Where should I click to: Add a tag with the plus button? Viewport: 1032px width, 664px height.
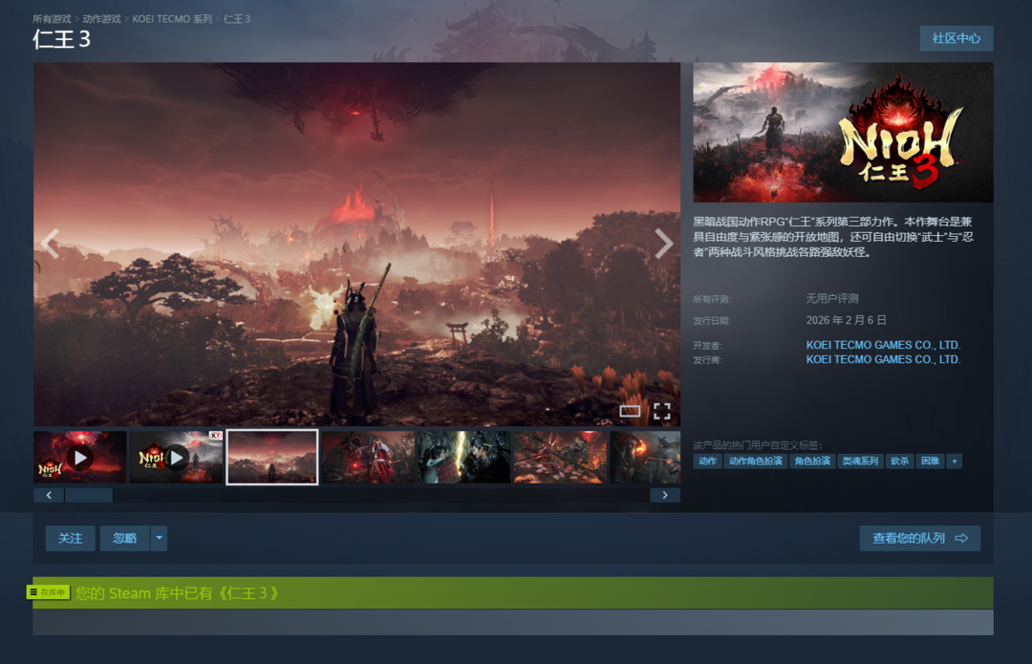pyautogui.click(x=955, y=461)
